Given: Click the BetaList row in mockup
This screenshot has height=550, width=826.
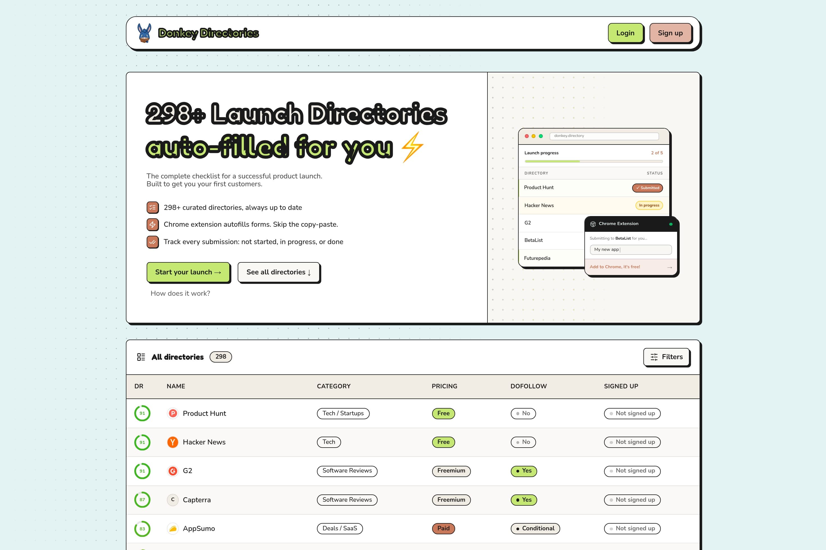Looking at the screenshot, I should tap(552, 241).
